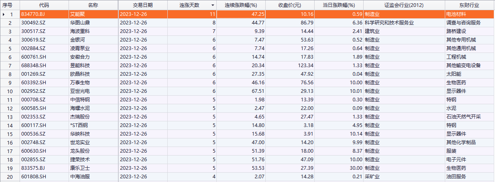Click the 序号 column header

9,5
